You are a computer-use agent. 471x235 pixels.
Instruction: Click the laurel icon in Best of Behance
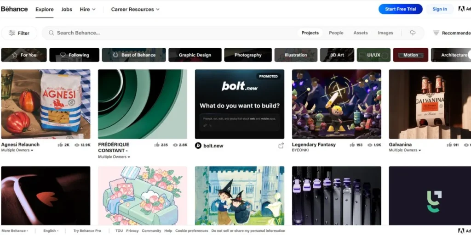click(115, 55)
